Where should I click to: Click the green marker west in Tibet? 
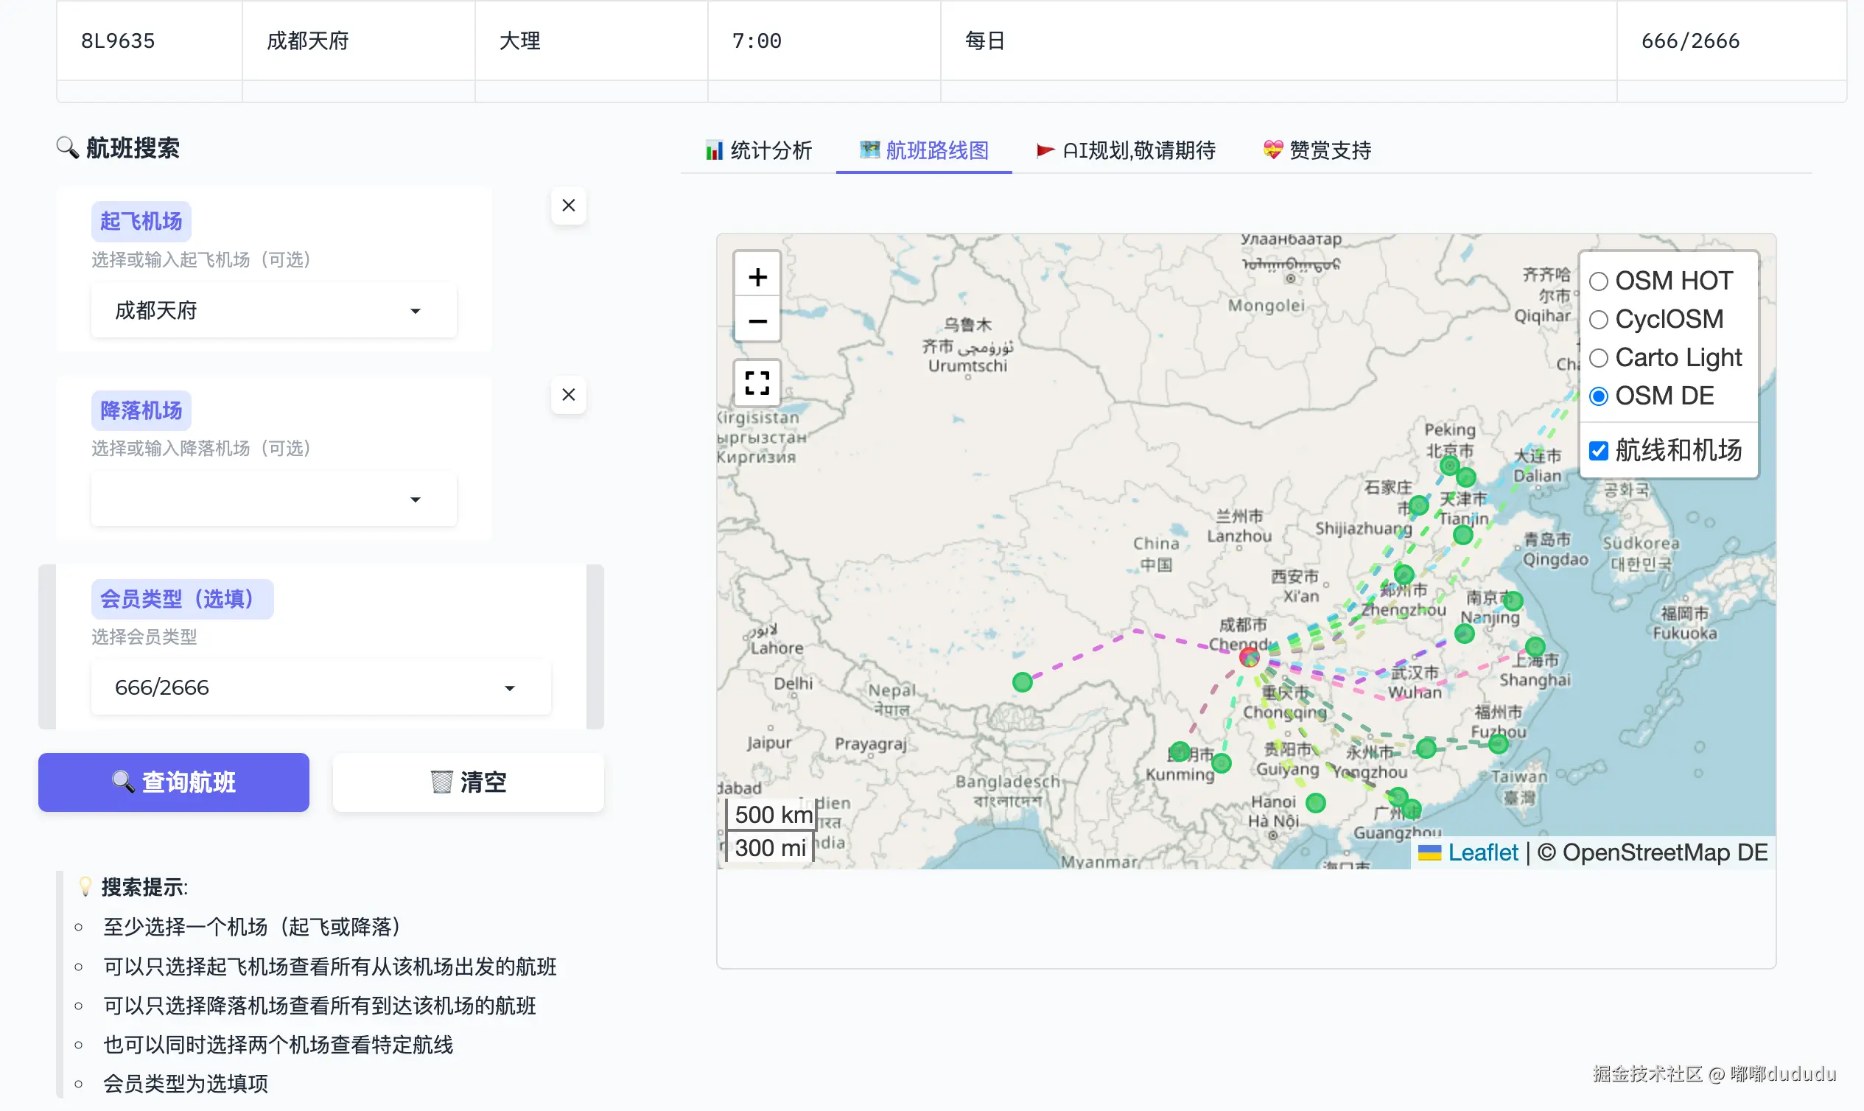1022,682
